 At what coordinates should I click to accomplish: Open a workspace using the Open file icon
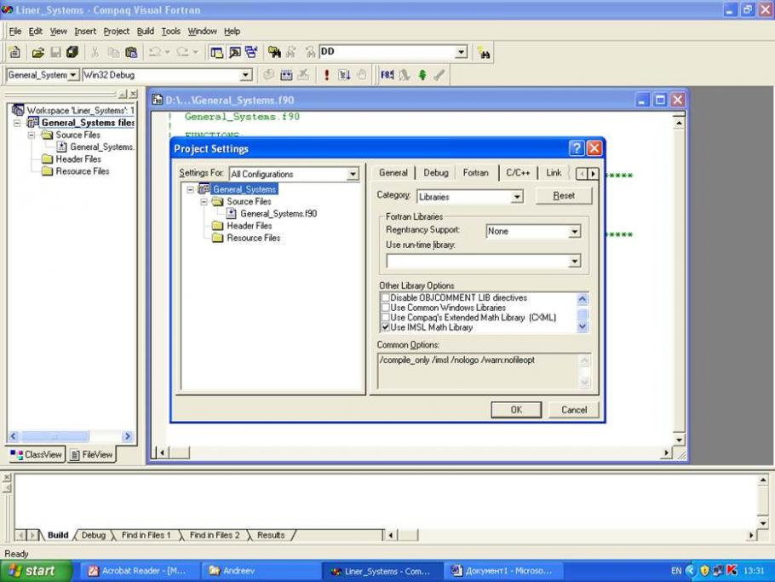[40, 52]
